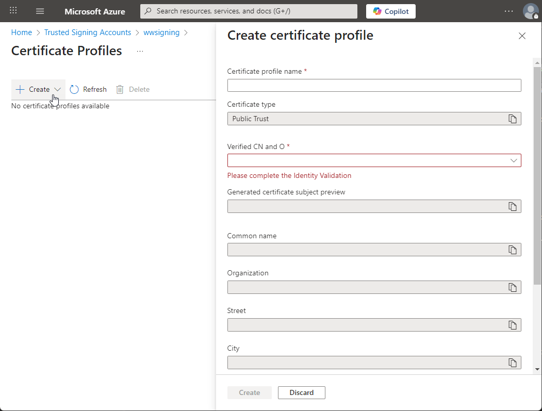Screen dimensions: 542x411
Task: Launch Copilot from the top bar
Action: (x=390, y=11)
